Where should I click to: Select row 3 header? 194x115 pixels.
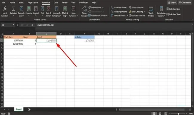pos(2,44)
